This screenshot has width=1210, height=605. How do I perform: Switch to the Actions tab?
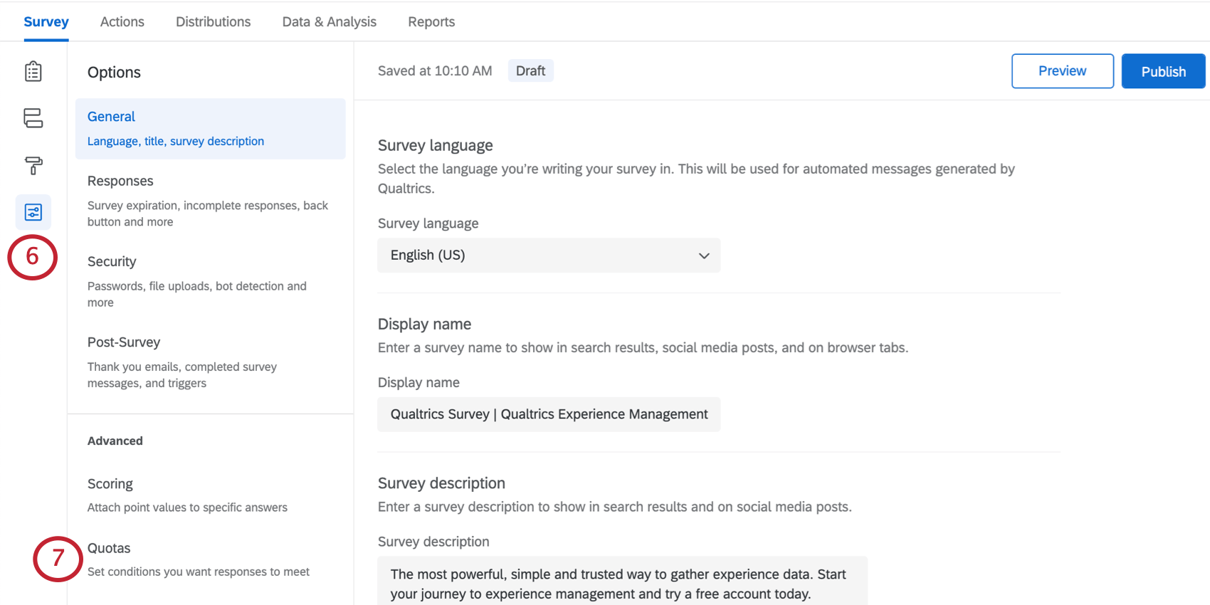[x=122, y=21]
